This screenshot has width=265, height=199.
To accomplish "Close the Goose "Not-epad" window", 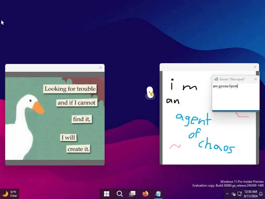I will click(x=255, y=79).
